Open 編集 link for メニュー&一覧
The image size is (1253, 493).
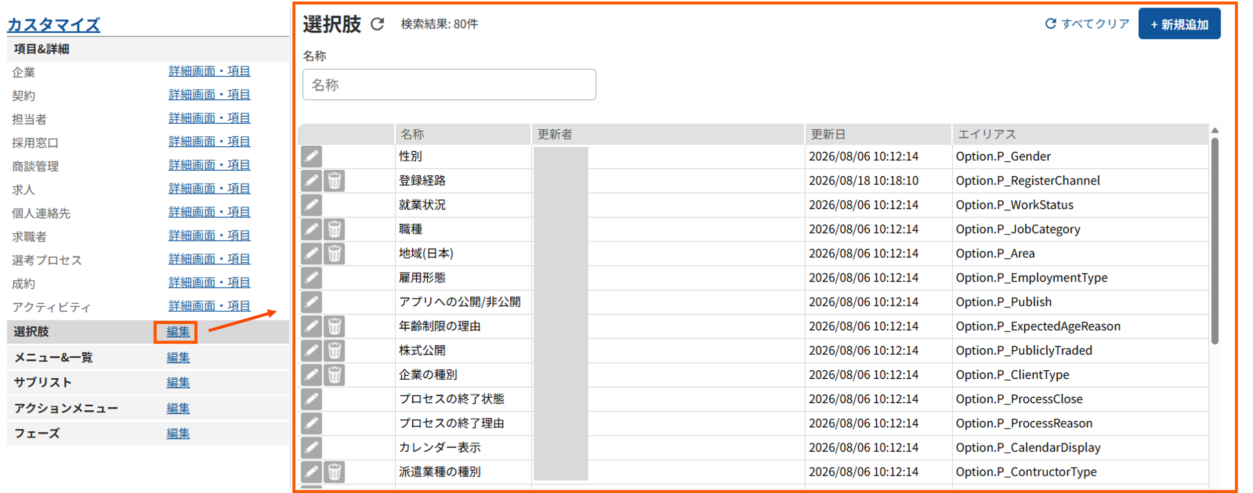point(178,357)
